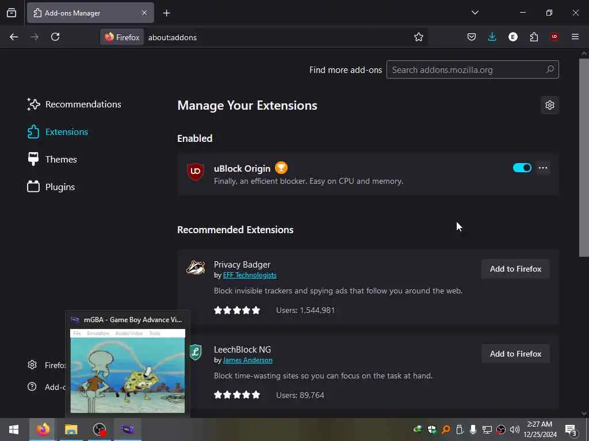Add LeechBlock NG to Firefox
This screenshot has width=589, height=441.
515,354
